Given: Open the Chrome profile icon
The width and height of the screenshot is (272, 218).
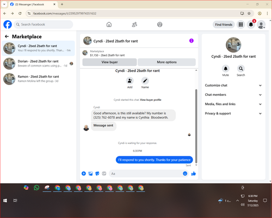Looking at the screenshot, I should point(259,14).
